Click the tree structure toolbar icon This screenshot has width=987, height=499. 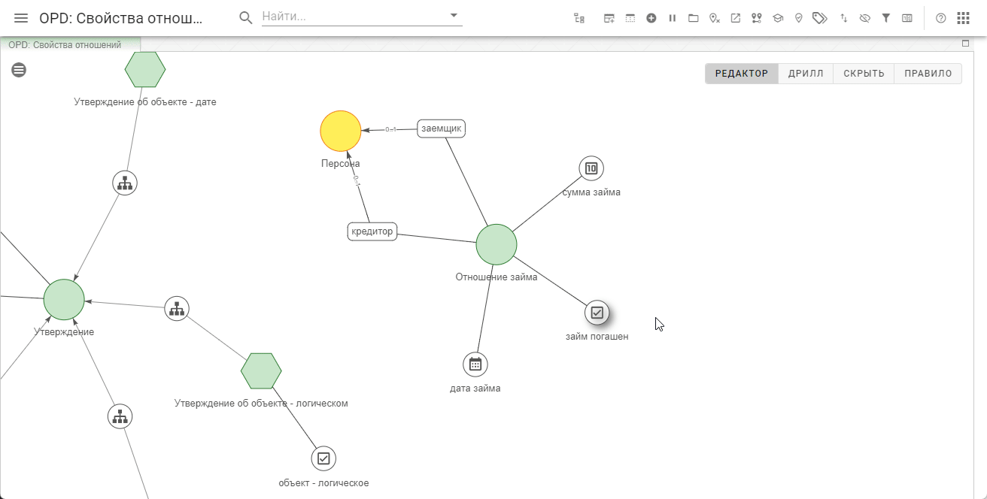[579, 18]
